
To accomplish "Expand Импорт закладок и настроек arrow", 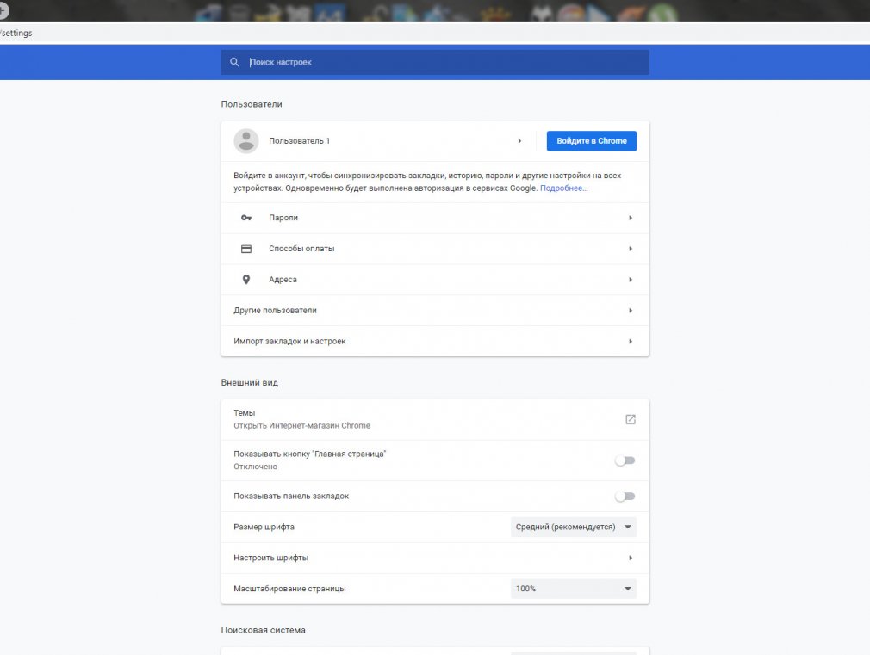I will coord(631,341).
